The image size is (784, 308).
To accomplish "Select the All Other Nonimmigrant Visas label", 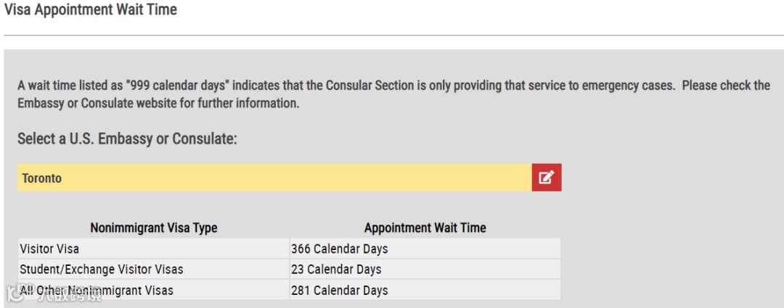I will (x=97, y=290).
